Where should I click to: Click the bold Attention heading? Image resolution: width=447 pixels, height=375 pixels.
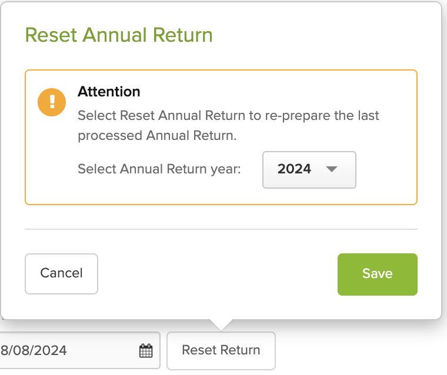[109, 92]
